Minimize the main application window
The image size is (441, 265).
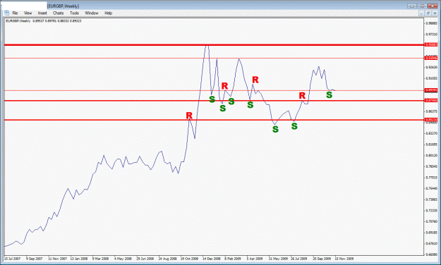[x=412, y=6]
